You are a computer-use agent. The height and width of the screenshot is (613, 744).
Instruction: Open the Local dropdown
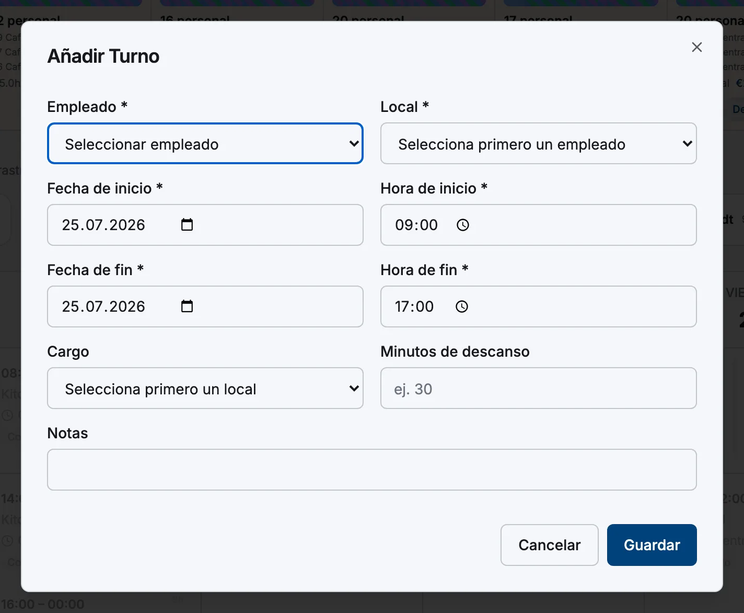539,143
